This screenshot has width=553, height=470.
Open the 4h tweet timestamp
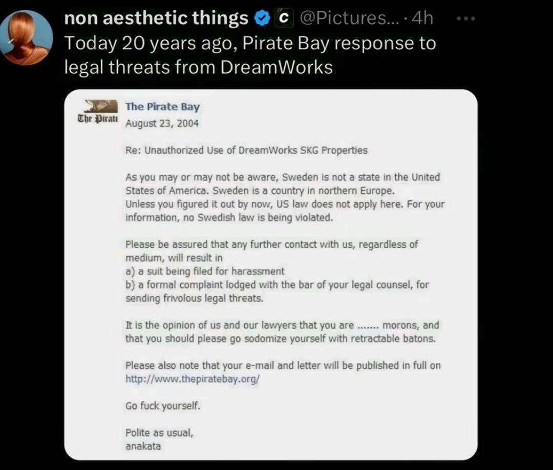click(x=422, y=19)
